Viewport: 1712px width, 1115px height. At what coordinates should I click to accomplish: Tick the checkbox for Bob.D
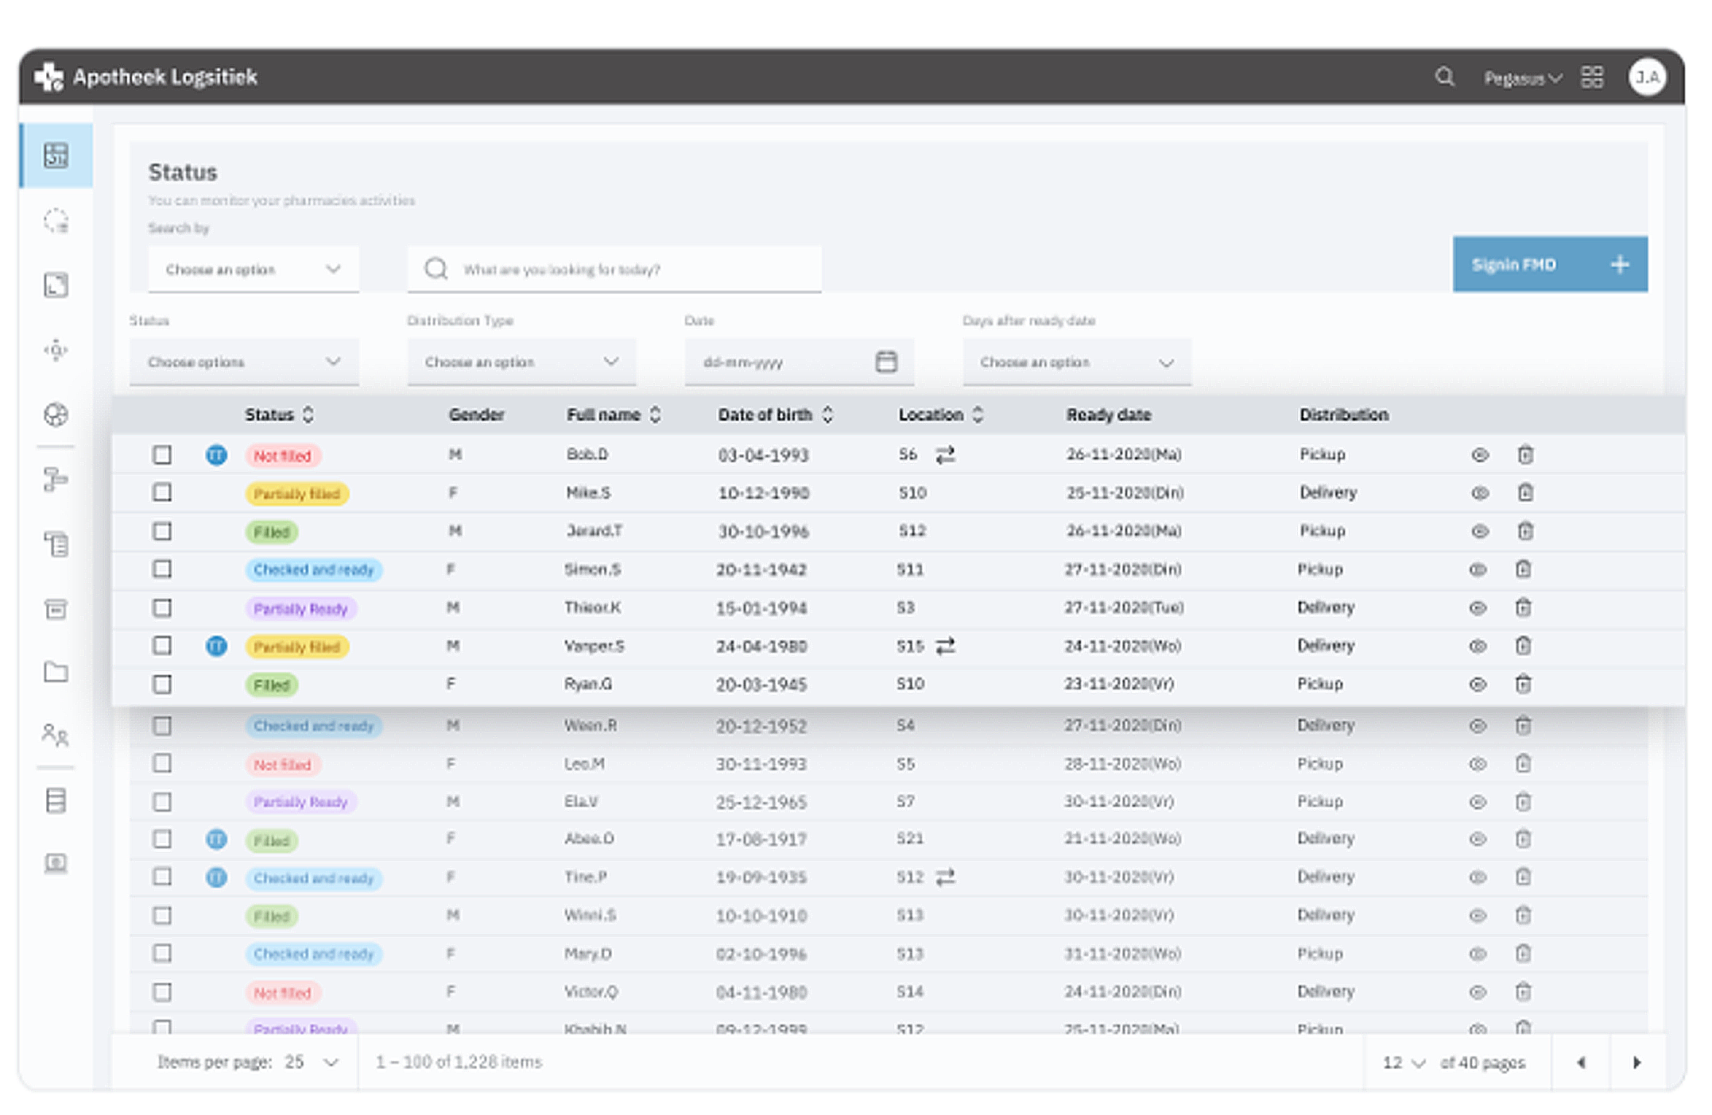[x=162, y=455]
